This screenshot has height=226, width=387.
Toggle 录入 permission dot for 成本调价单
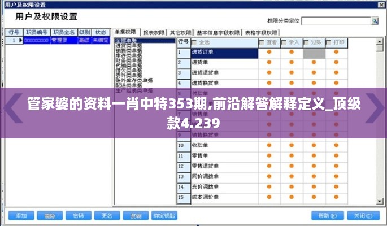(x=292, y=197)
